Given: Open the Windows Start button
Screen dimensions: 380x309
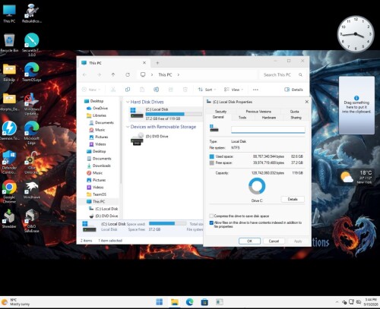Looking at the screenshot, I should coord(160,301).
